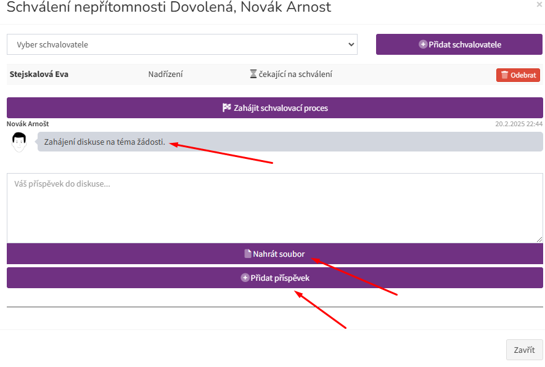Click the plus icon beside Přidat příspěvek
The width and height of the screenshot is (545, 367).
pyautogui.click(x=245, y=278)
